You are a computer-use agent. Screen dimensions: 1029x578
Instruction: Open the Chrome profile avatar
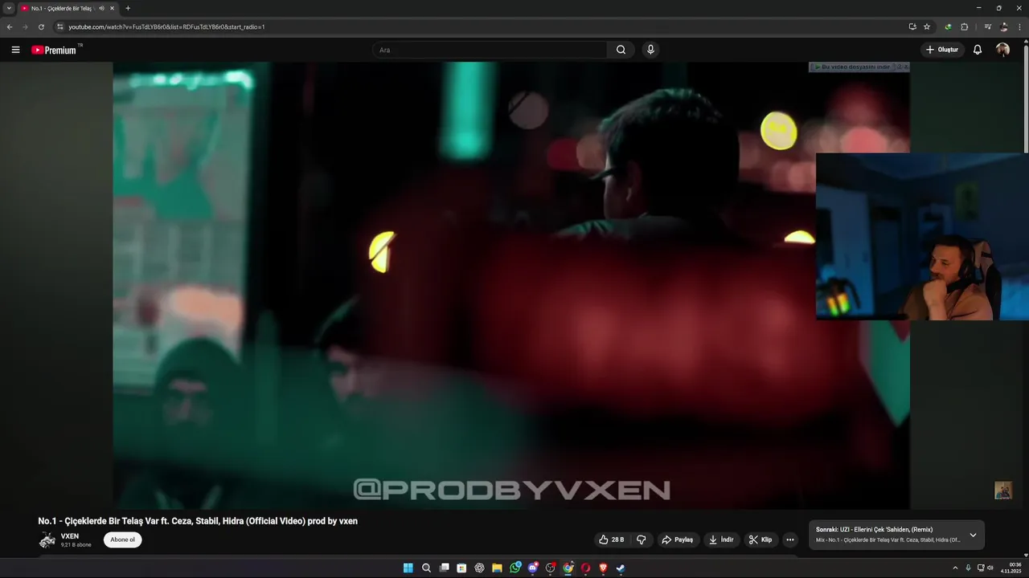click(1004, 26)
